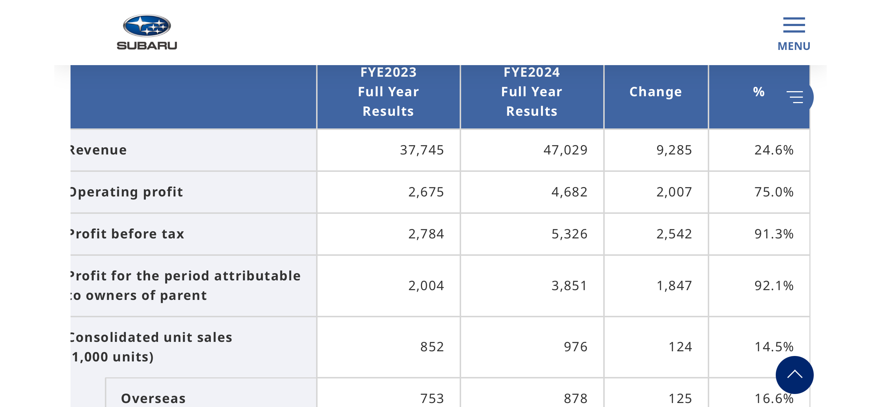881x407 pixels.
Task: Click the percent column header
Action: click(759, 92)
